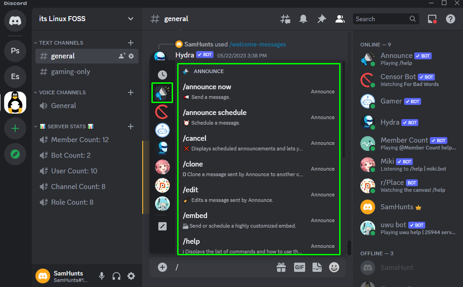Viewport: 463px width, 287px height.
Task: Select built-in commands slash icon in picker
Action: click(x=162, y=226)
